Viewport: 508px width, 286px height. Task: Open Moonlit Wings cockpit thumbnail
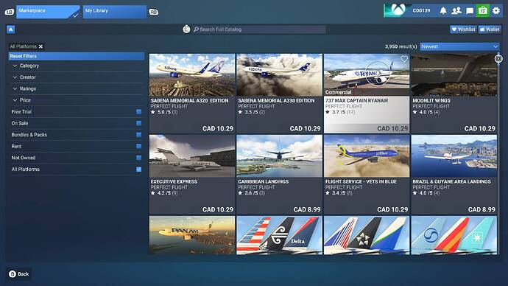pyautogui.click(x=454, y=75)
